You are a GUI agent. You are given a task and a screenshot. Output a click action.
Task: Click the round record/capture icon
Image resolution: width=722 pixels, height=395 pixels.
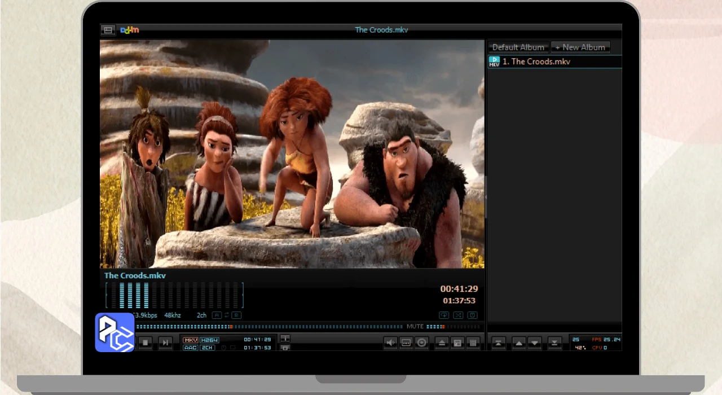[421, 343]
